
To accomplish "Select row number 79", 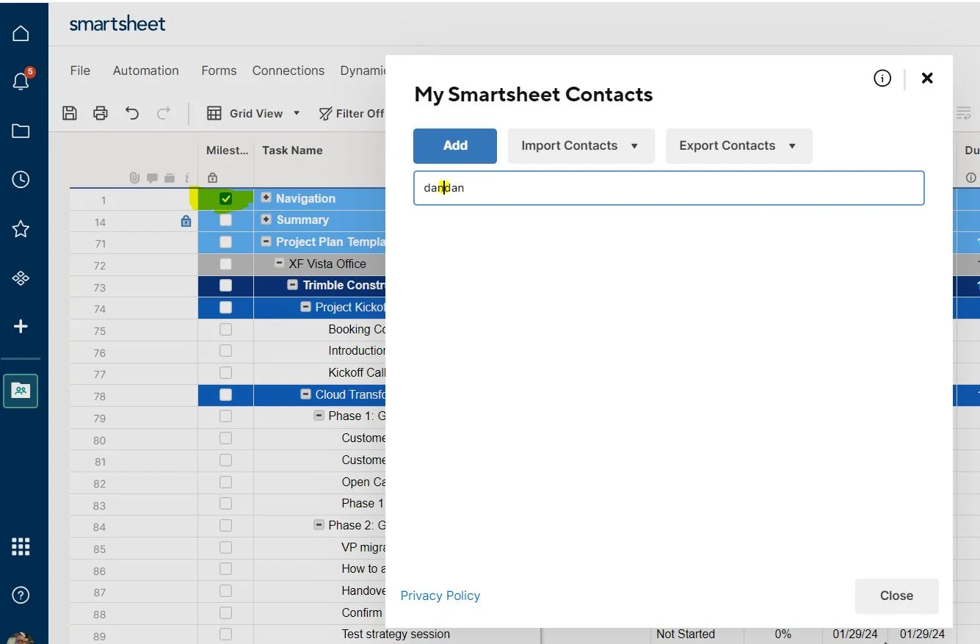I will [99, 418].
